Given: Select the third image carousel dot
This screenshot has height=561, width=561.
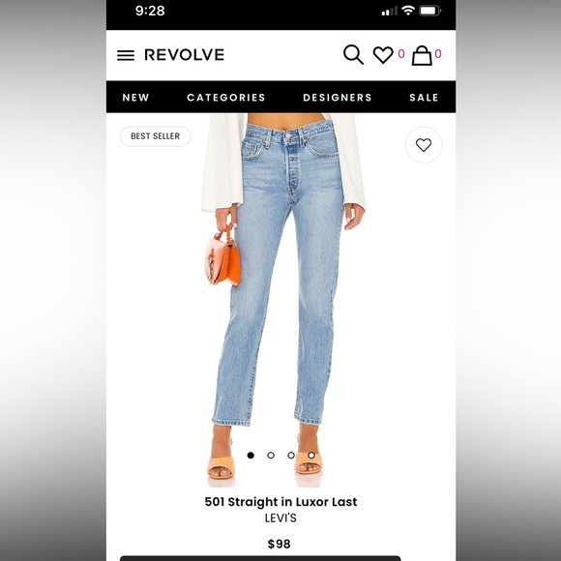Looking at the screenshot, I should 291,456.
